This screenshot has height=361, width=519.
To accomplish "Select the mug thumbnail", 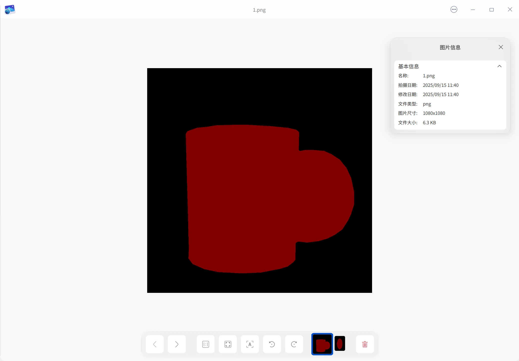I will [322, 344].
